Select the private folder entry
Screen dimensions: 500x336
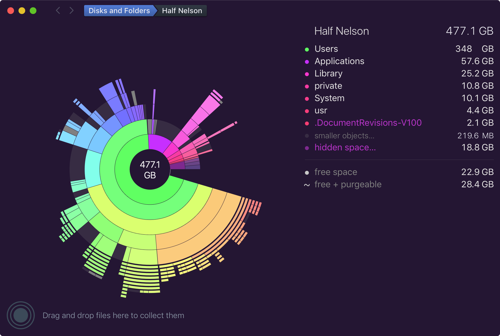point(328,86)
